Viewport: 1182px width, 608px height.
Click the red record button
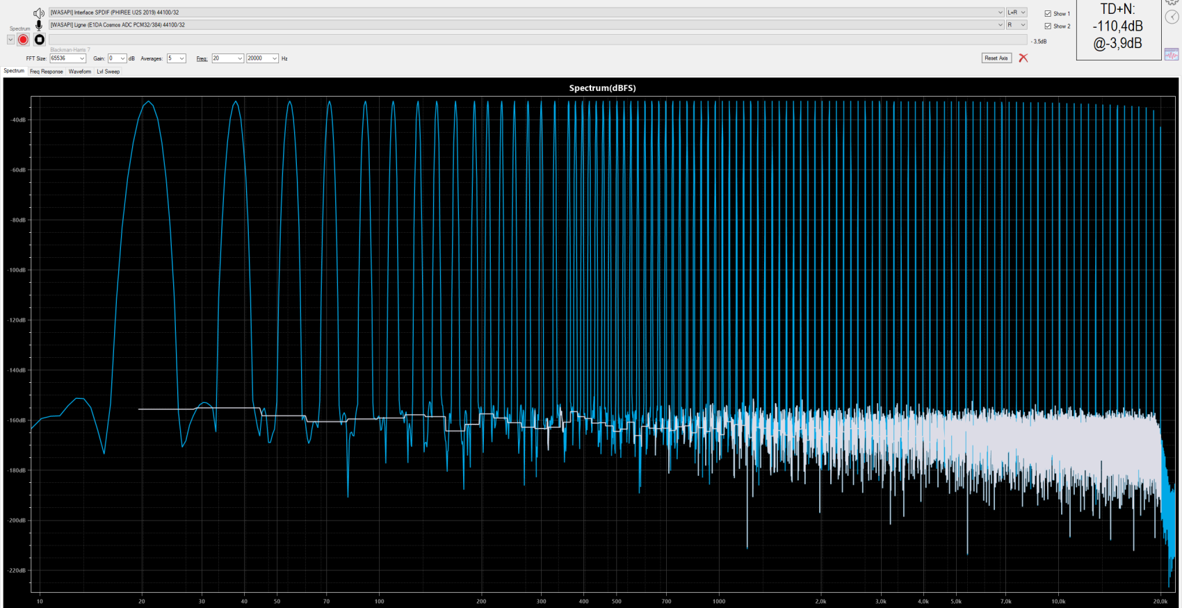click(23, 40)
